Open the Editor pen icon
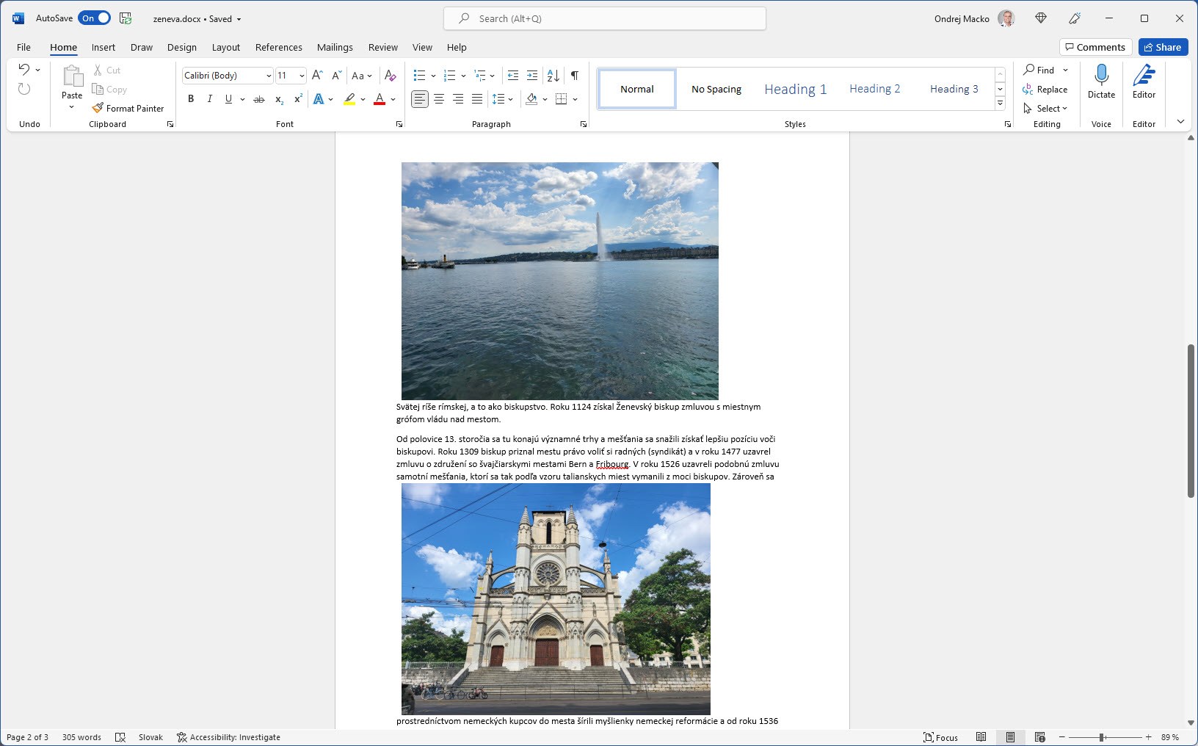This screenshot has height=746, width=1198. tap(1144, 75)
